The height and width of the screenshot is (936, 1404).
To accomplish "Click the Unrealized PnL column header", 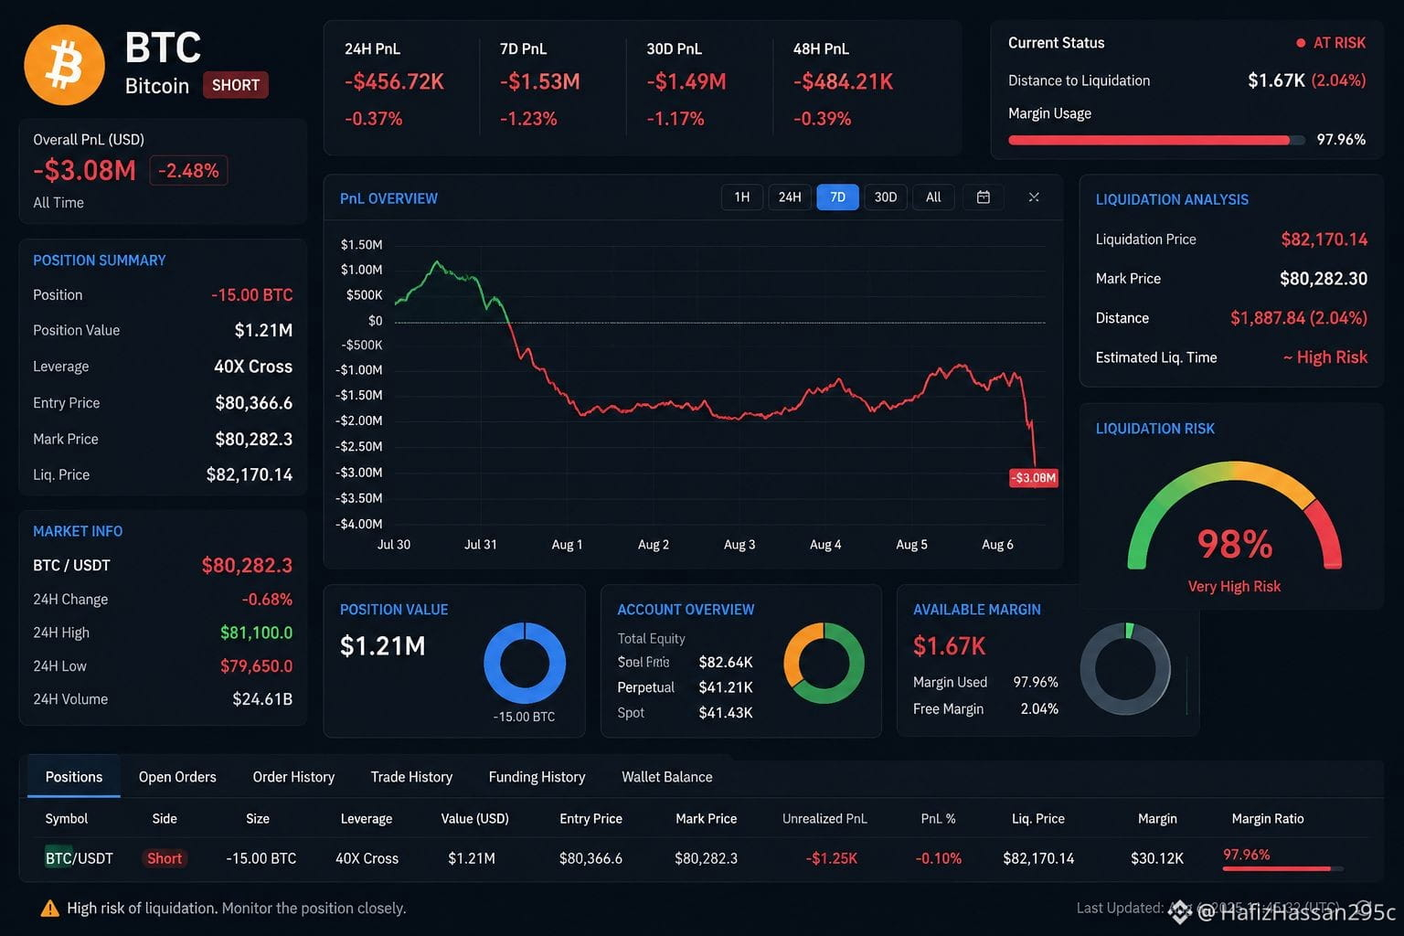I will click(x=824, y=819).
